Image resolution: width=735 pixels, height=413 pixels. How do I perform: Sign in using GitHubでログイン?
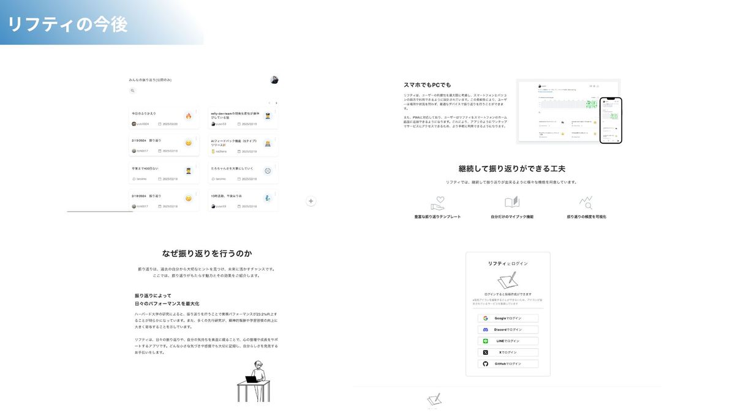point(508,363)
